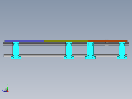The width and height of the screenshot is (132, 99).
Task: Select the rightmost cyan support bracket
Action: 122,51
